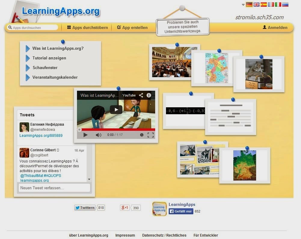301x239 pixels.
Task: Mute the video with speaker icon
Action: [98, 135]
